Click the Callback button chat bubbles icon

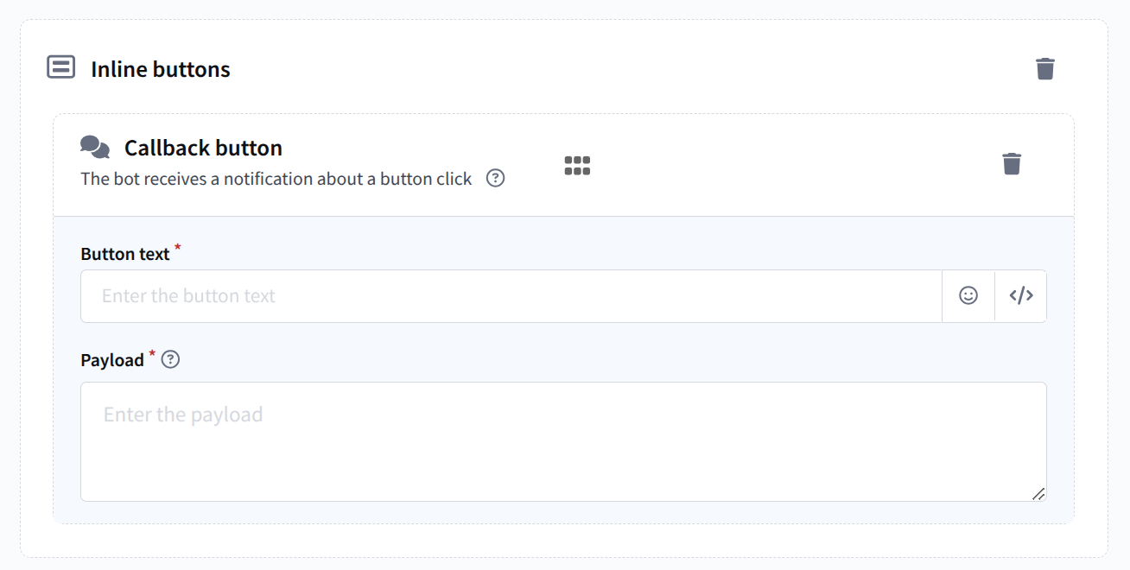[x=95, y=147]
